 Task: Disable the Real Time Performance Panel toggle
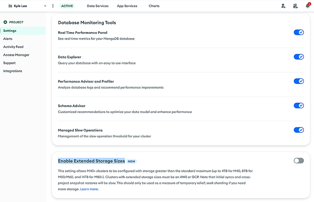click(299, 33)
